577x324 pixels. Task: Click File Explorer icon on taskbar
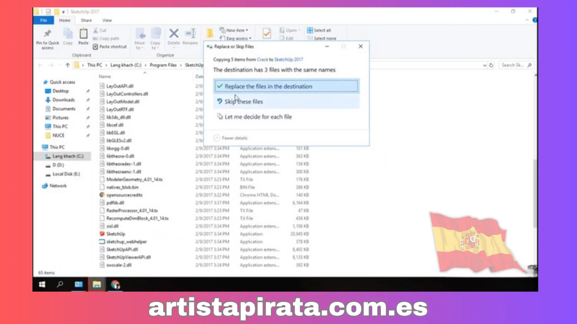tap(96, 284)
